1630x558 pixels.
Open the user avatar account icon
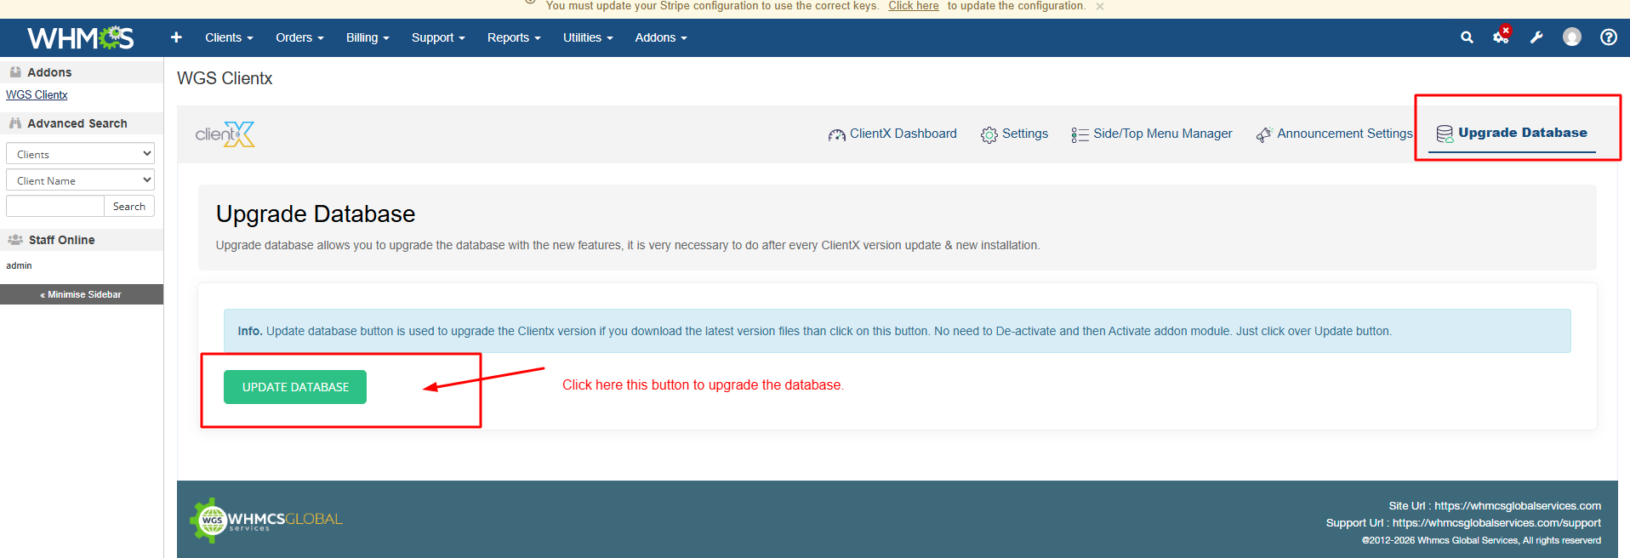1572,37
